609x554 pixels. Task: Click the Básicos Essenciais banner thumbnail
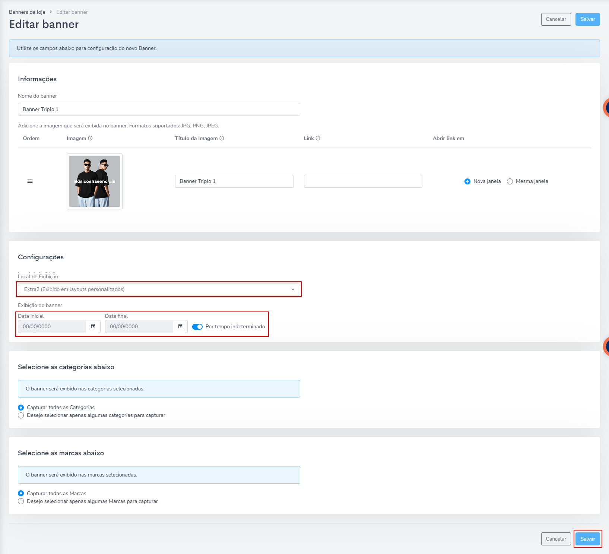[x=95, y=181]
